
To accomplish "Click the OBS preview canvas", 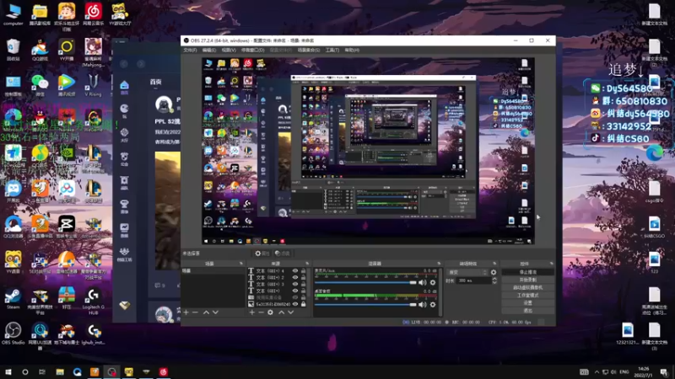I will pyautogui.click(x=369, y=152).
